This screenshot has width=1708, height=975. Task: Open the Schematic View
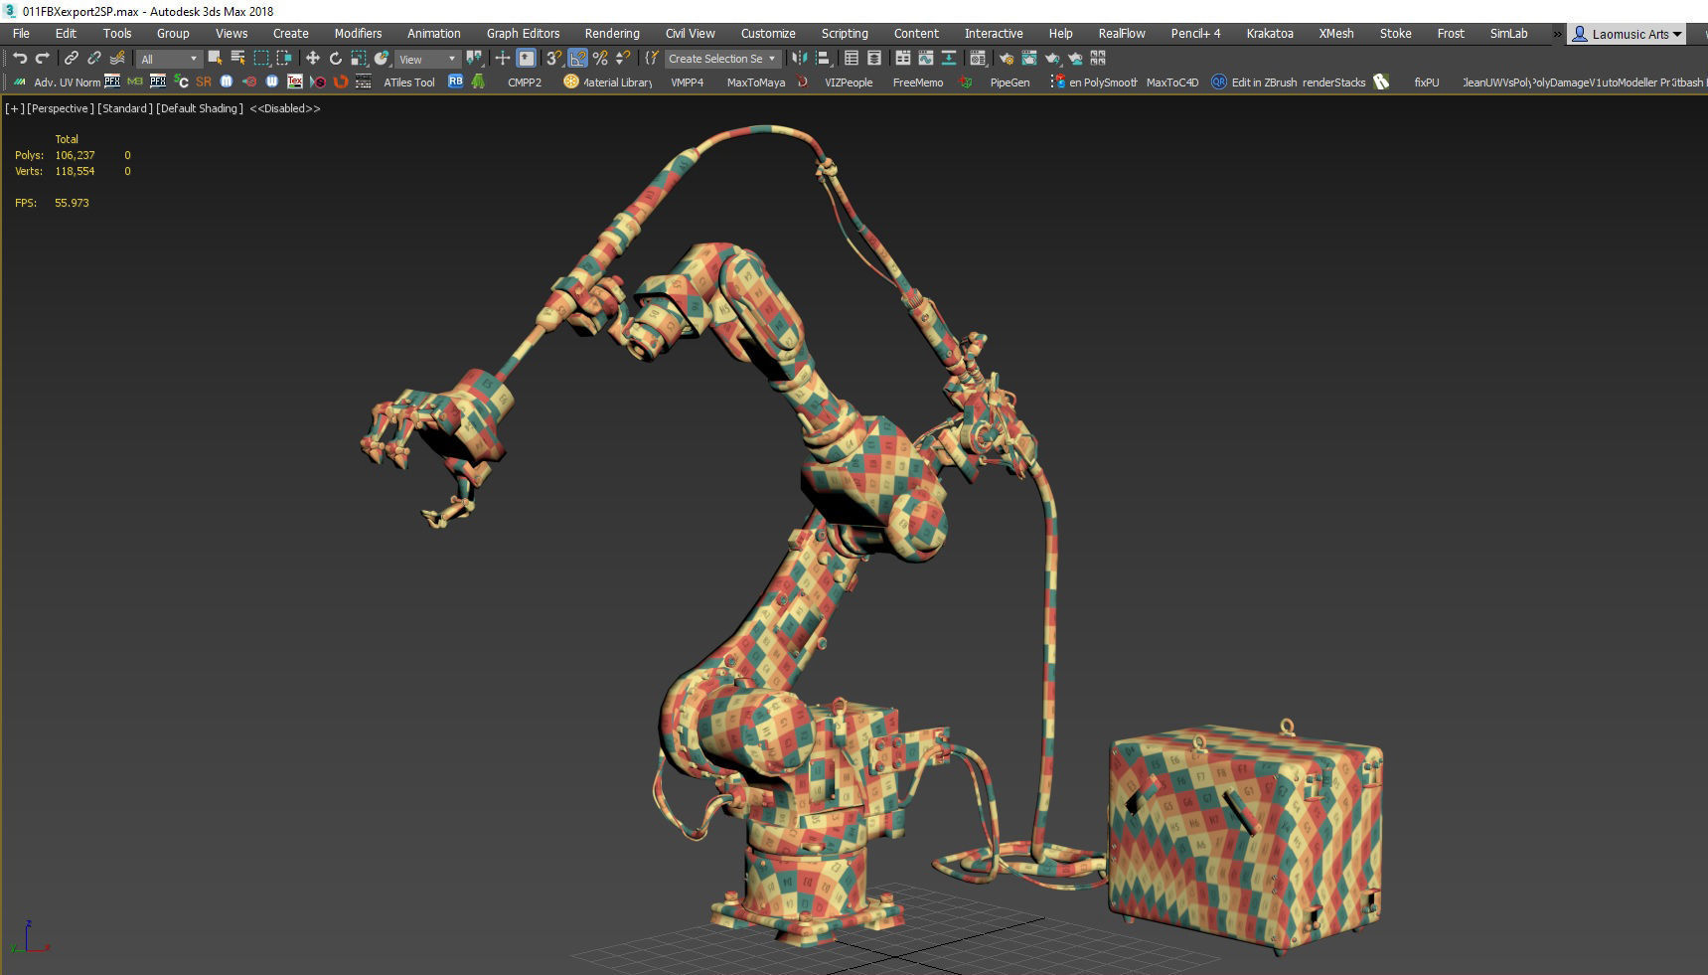click(x=949, y=59)
